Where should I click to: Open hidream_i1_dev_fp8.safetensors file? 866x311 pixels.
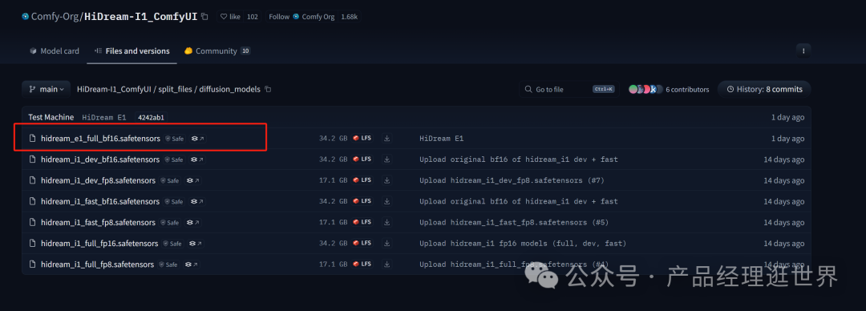(98, 180)
